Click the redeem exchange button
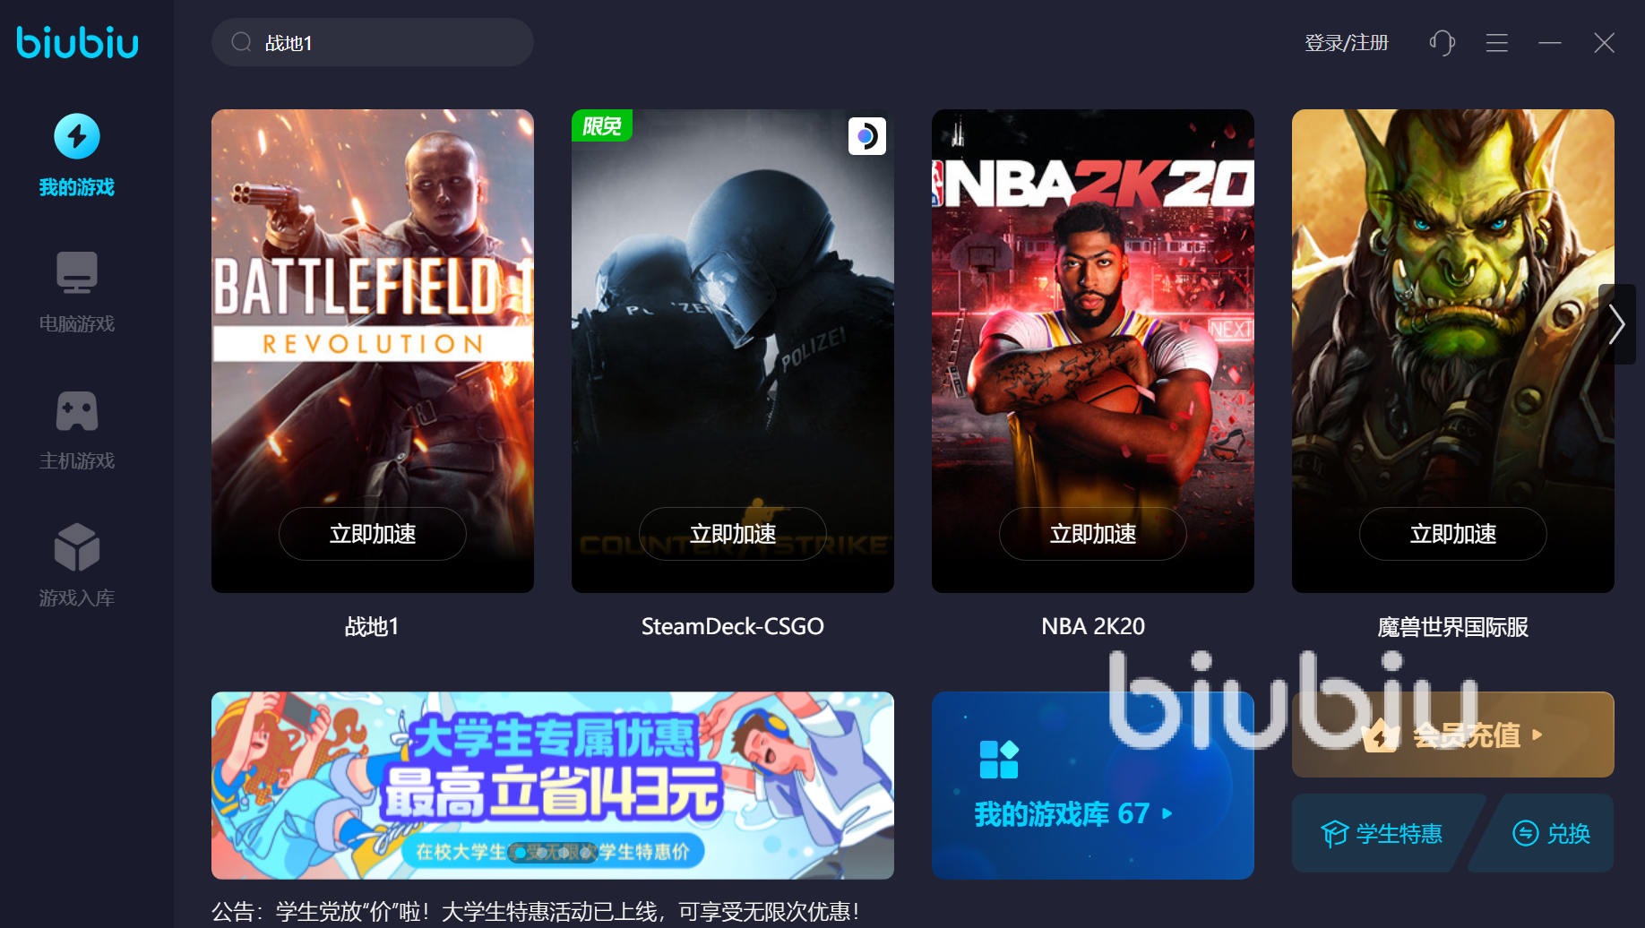The height and width of the screenshot is (928, 1645). click(x=1550, y=833)
